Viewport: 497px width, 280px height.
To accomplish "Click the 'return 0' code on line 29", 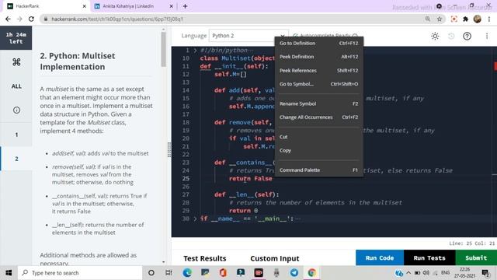I will coord(243,211).
